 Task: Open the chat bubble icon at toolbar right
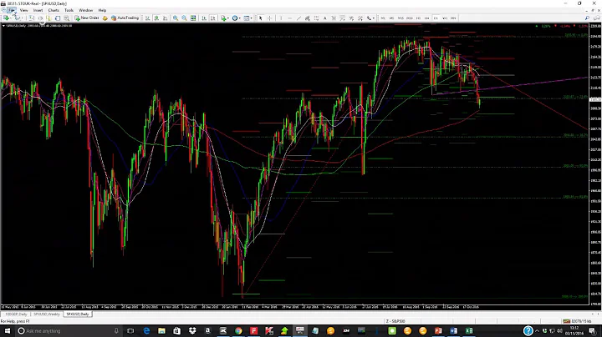pos(597,18)
